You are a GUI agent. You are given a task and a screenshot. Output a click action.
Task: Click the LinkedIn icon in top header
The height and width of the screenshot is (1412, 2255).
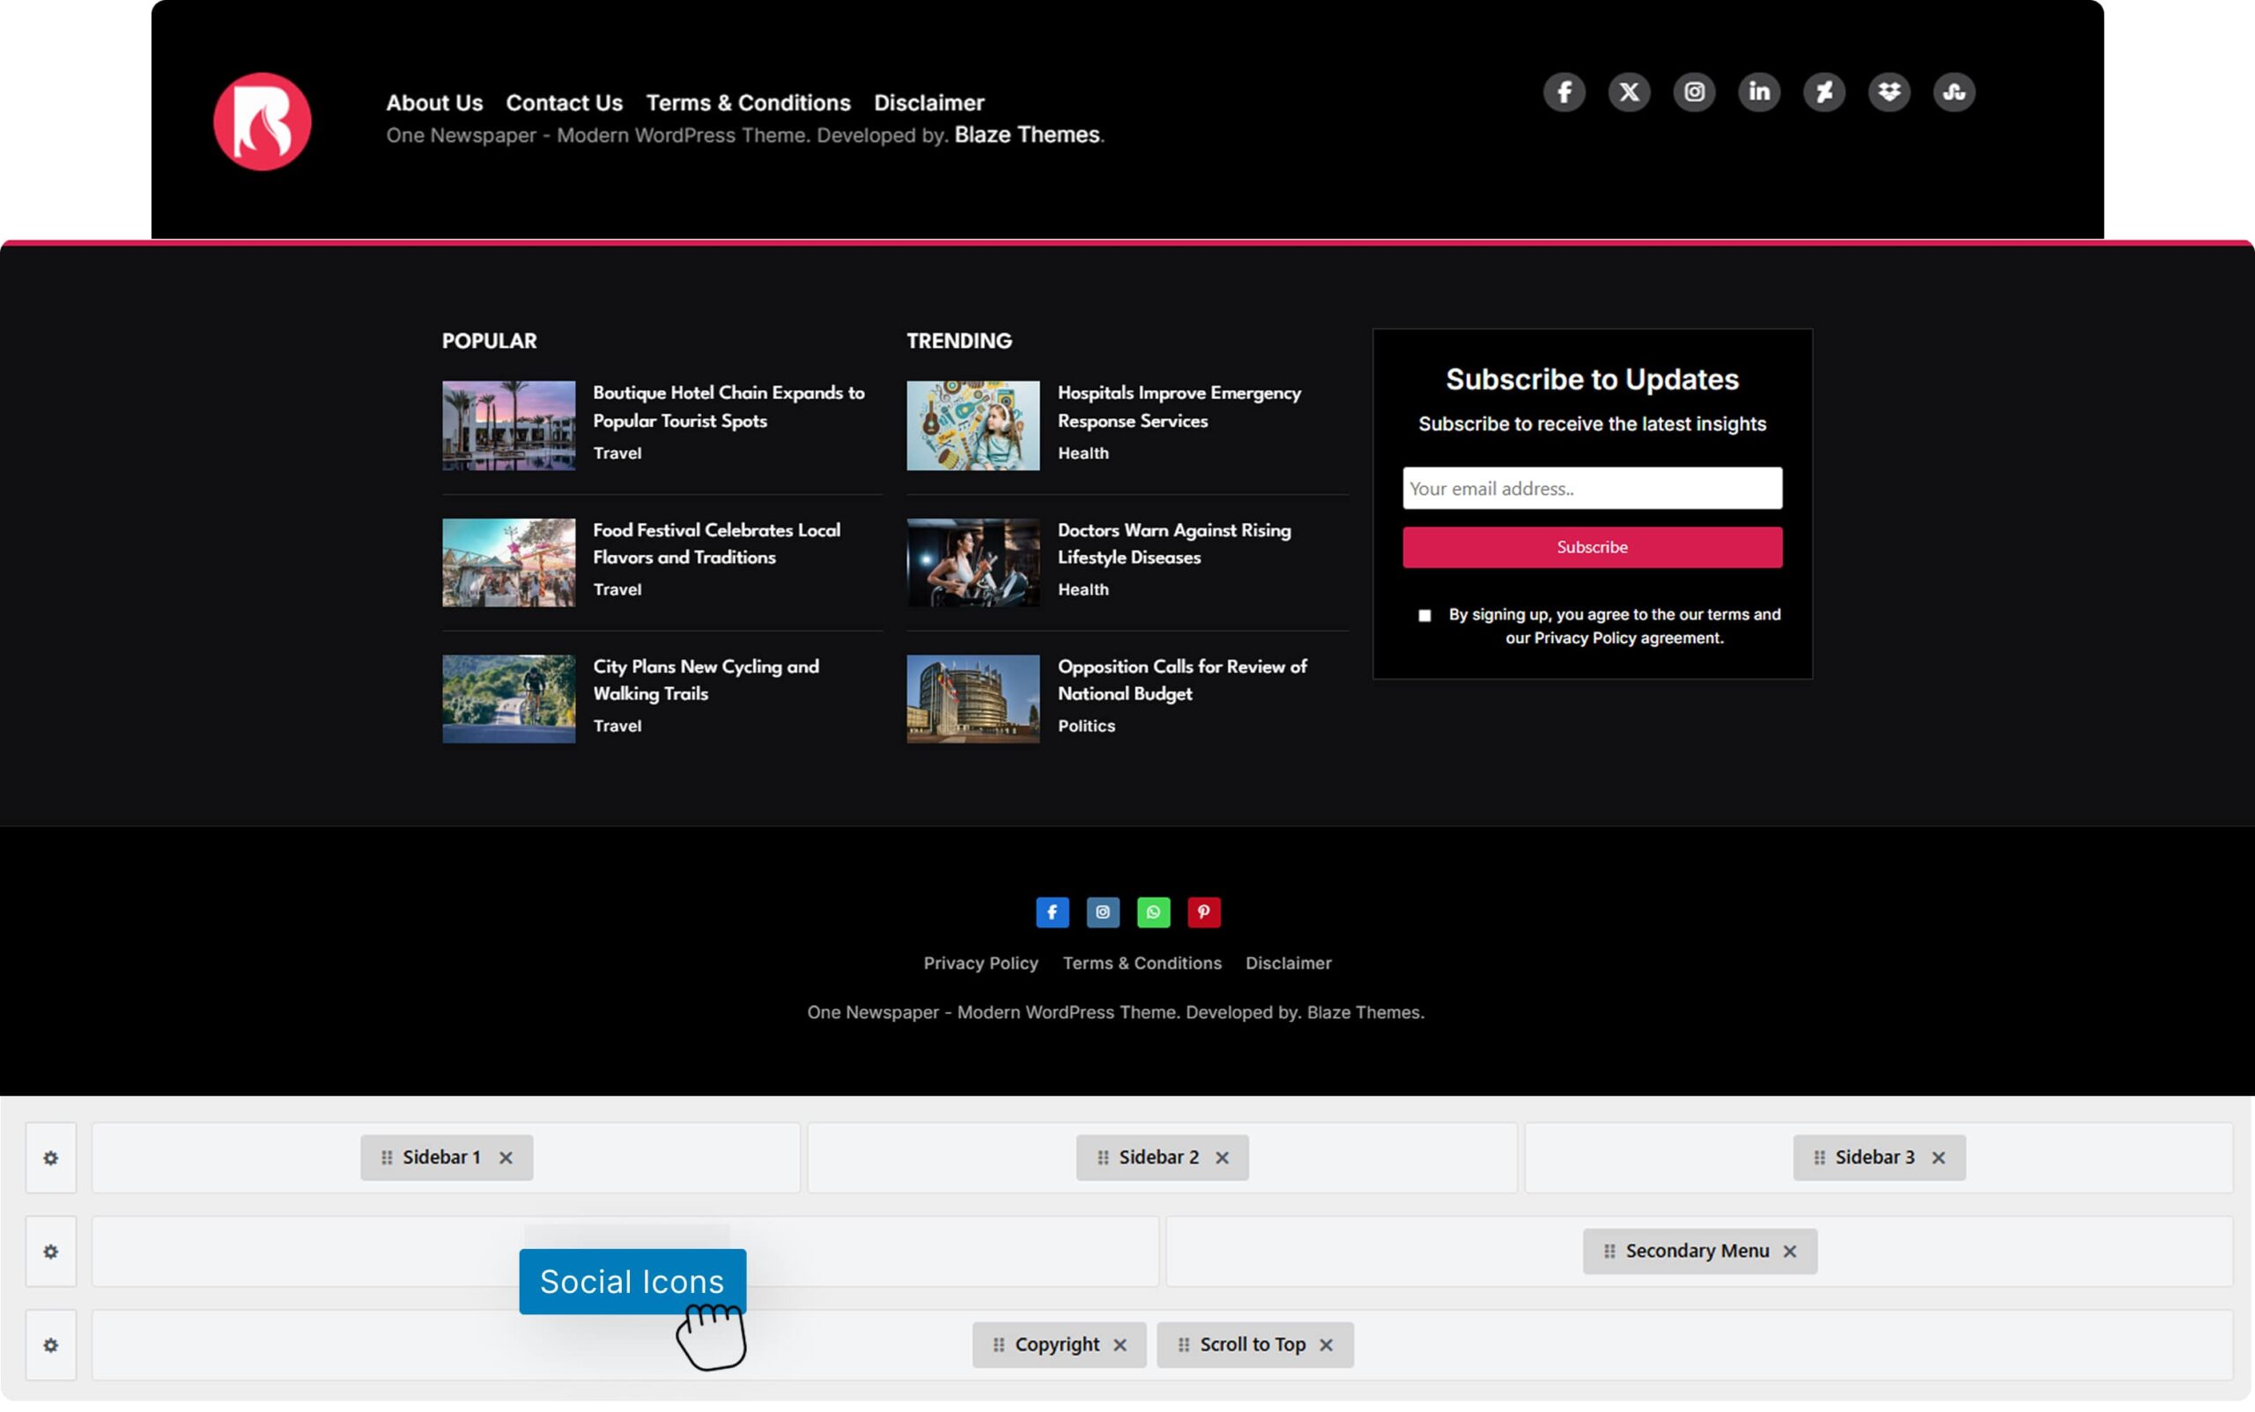(1758, 92)
